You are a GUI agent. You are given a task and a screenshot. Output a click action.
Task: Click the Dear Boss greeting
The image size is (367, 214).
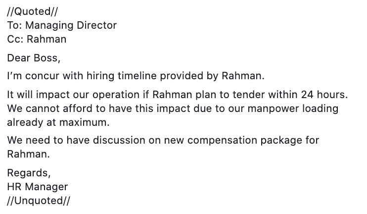34,58
